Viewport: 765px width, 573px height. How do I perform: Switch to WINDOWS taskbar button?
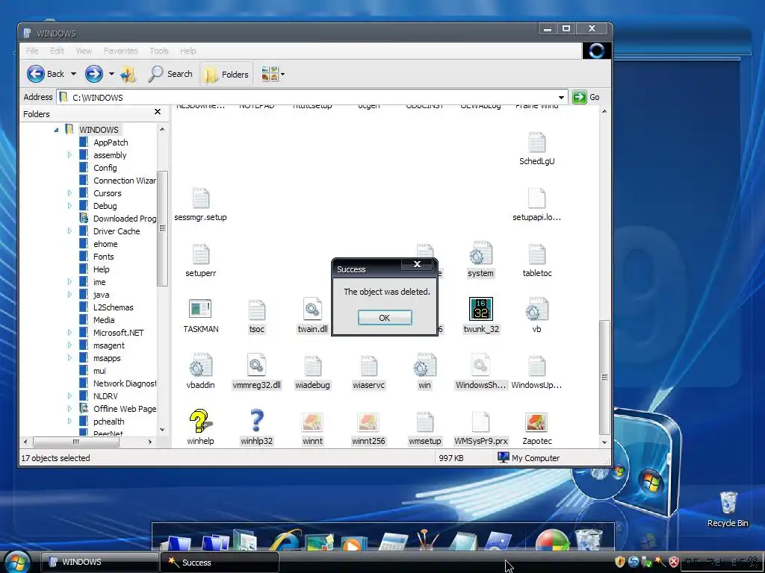(99, 562)
